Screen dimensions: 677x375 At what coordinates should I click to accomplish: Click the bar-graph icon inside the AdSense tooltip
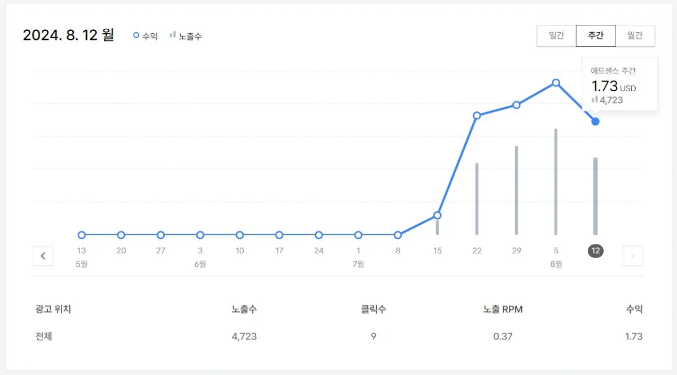(x=594, y=100)
